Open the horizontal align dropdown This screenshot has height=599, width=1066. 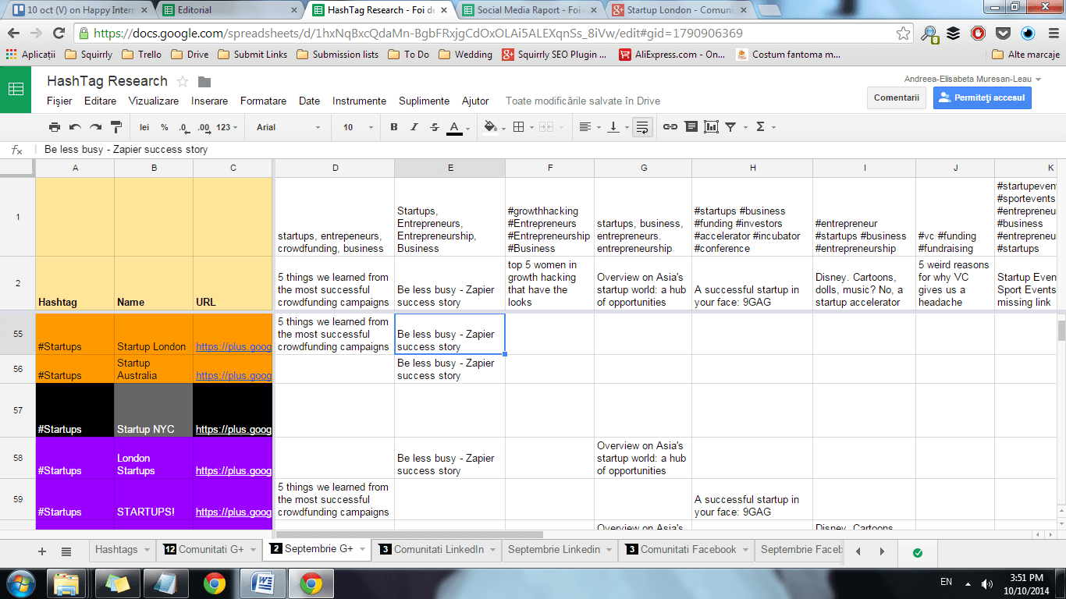tap(589, 127)
